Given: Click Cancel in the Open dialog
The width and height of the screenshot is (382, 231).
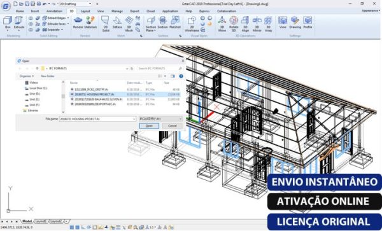Looking at the screenshot, I should 173,126.
